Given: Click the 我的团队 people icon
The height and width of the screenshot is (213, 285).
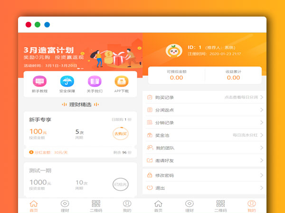Looking at the screenshot, I should pos(150,148).
